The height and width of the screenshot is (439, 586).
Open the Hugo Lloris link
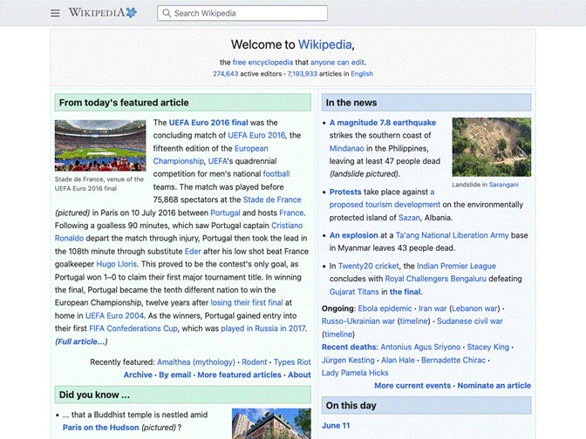[117, 264]
